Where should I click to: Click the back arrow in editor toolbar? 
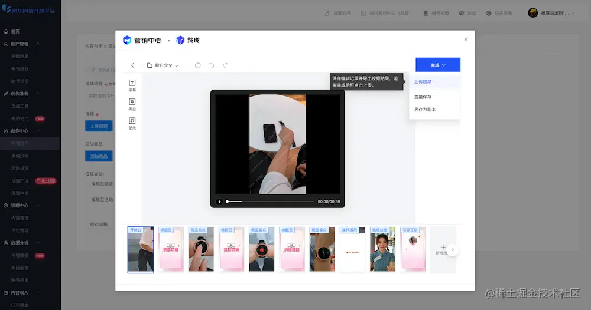(132, 65)
